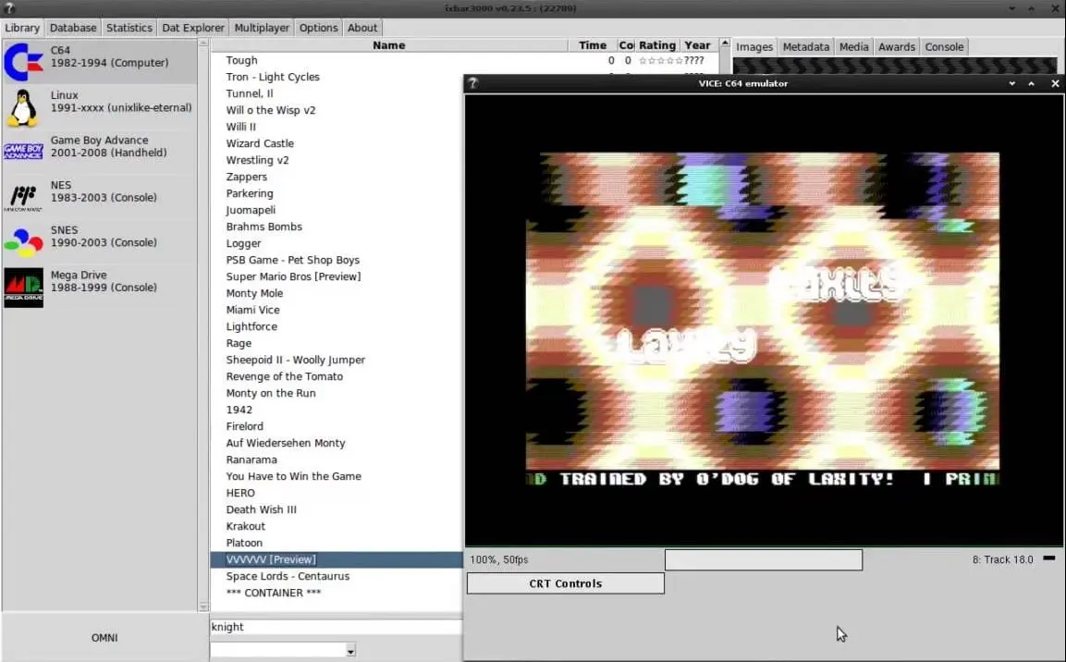Click the game list scroll up arrow
The width and height of the screenshot is (1066, 662).
click(725, 43)
